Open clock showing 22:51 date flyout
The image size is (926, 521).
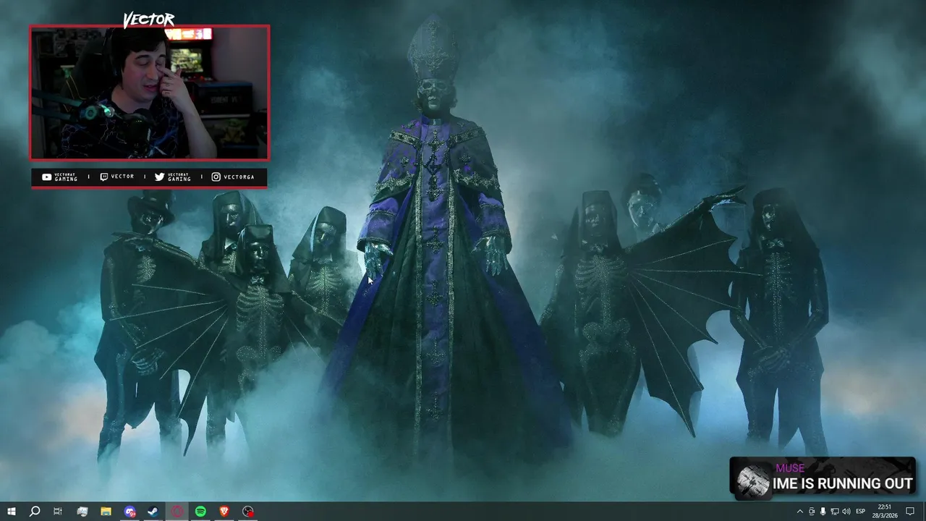(884, 512)
